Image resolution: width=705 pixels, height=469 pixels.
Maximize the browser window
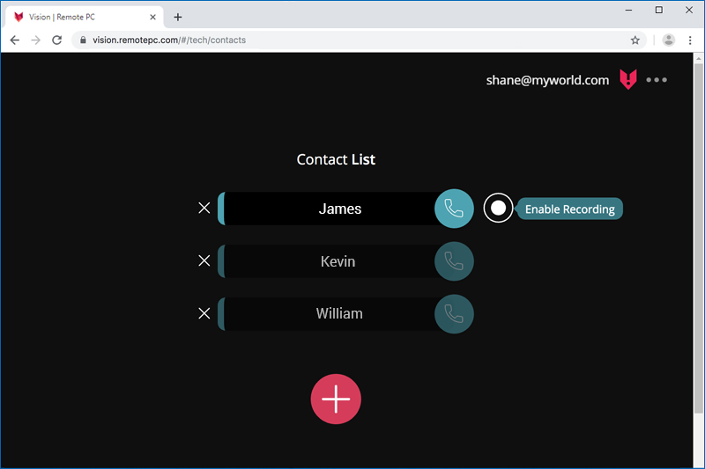658,10
